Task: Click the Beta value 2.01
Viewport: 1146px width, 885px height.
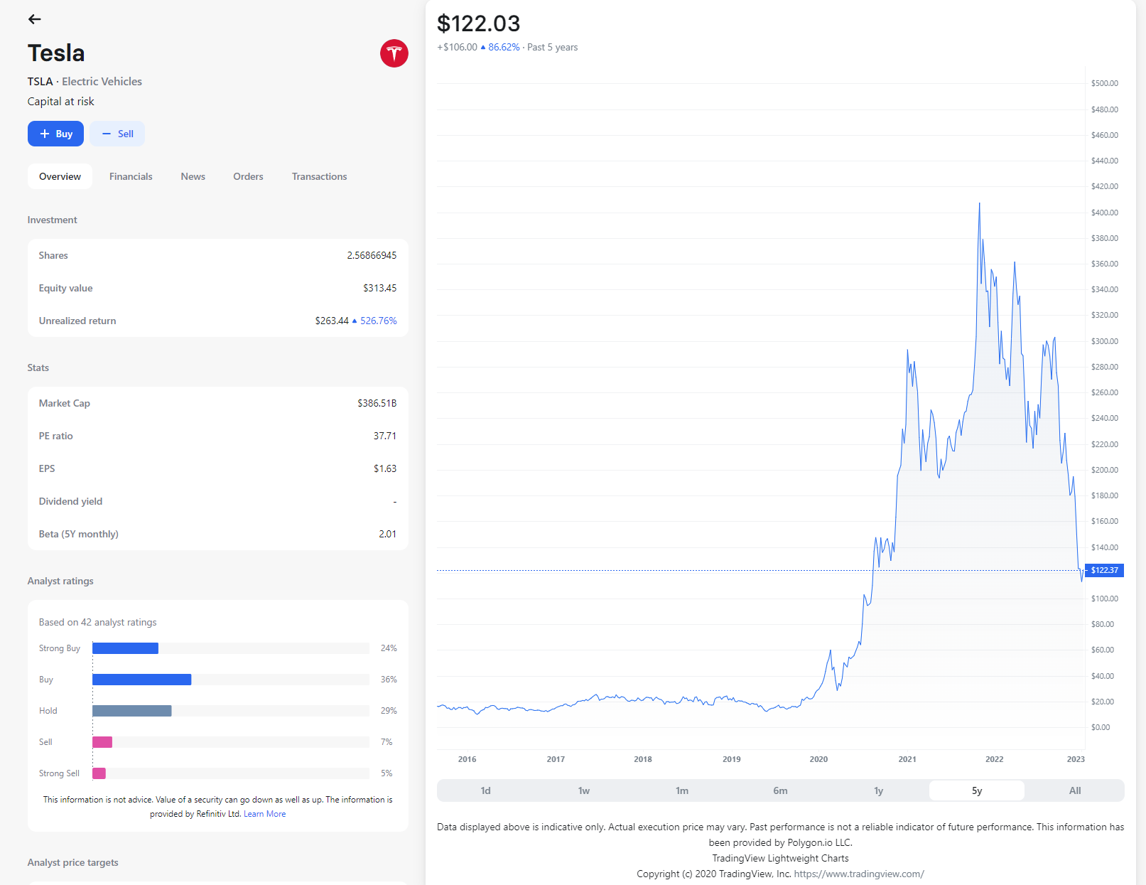Action: pyautogui.click(x=388, y=534)
